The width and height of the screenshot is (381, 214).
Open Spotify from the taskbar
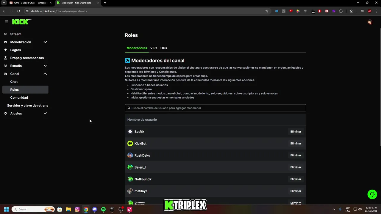pyautogui.click(x=103, y=209)
